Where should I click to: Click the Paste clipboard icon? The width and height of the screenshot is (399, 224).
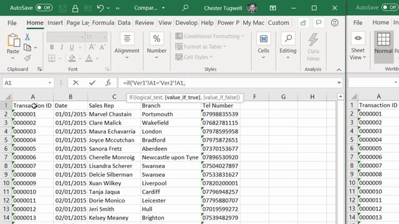(13, 40)
